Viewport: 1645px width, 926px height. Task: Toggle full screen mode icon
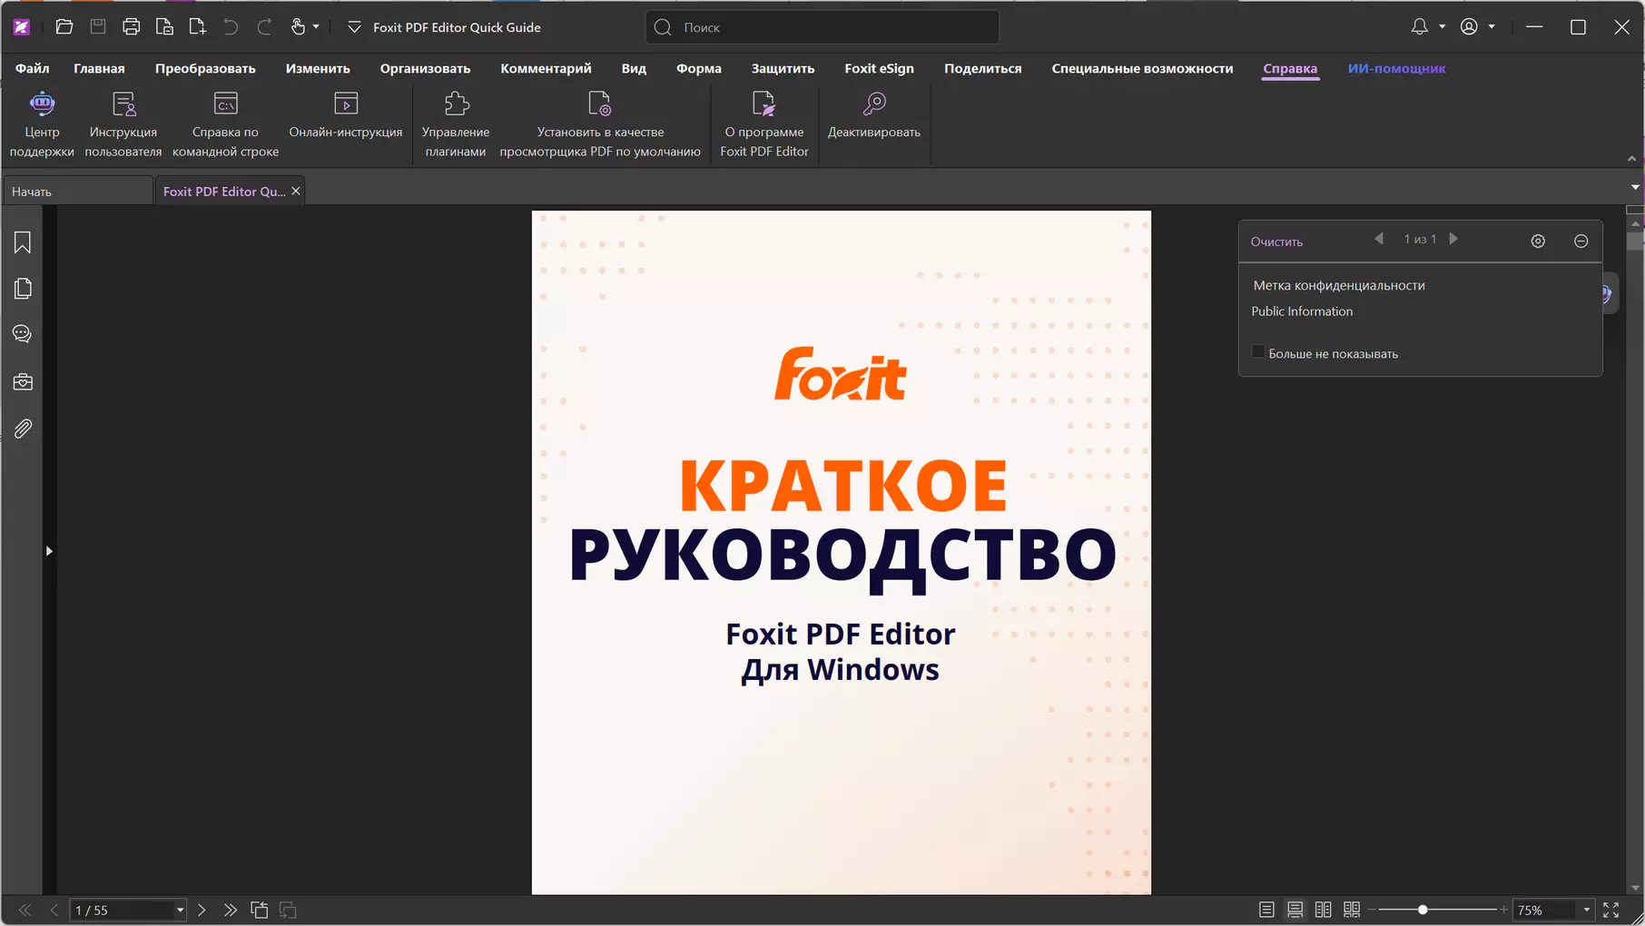(1611, 910)
